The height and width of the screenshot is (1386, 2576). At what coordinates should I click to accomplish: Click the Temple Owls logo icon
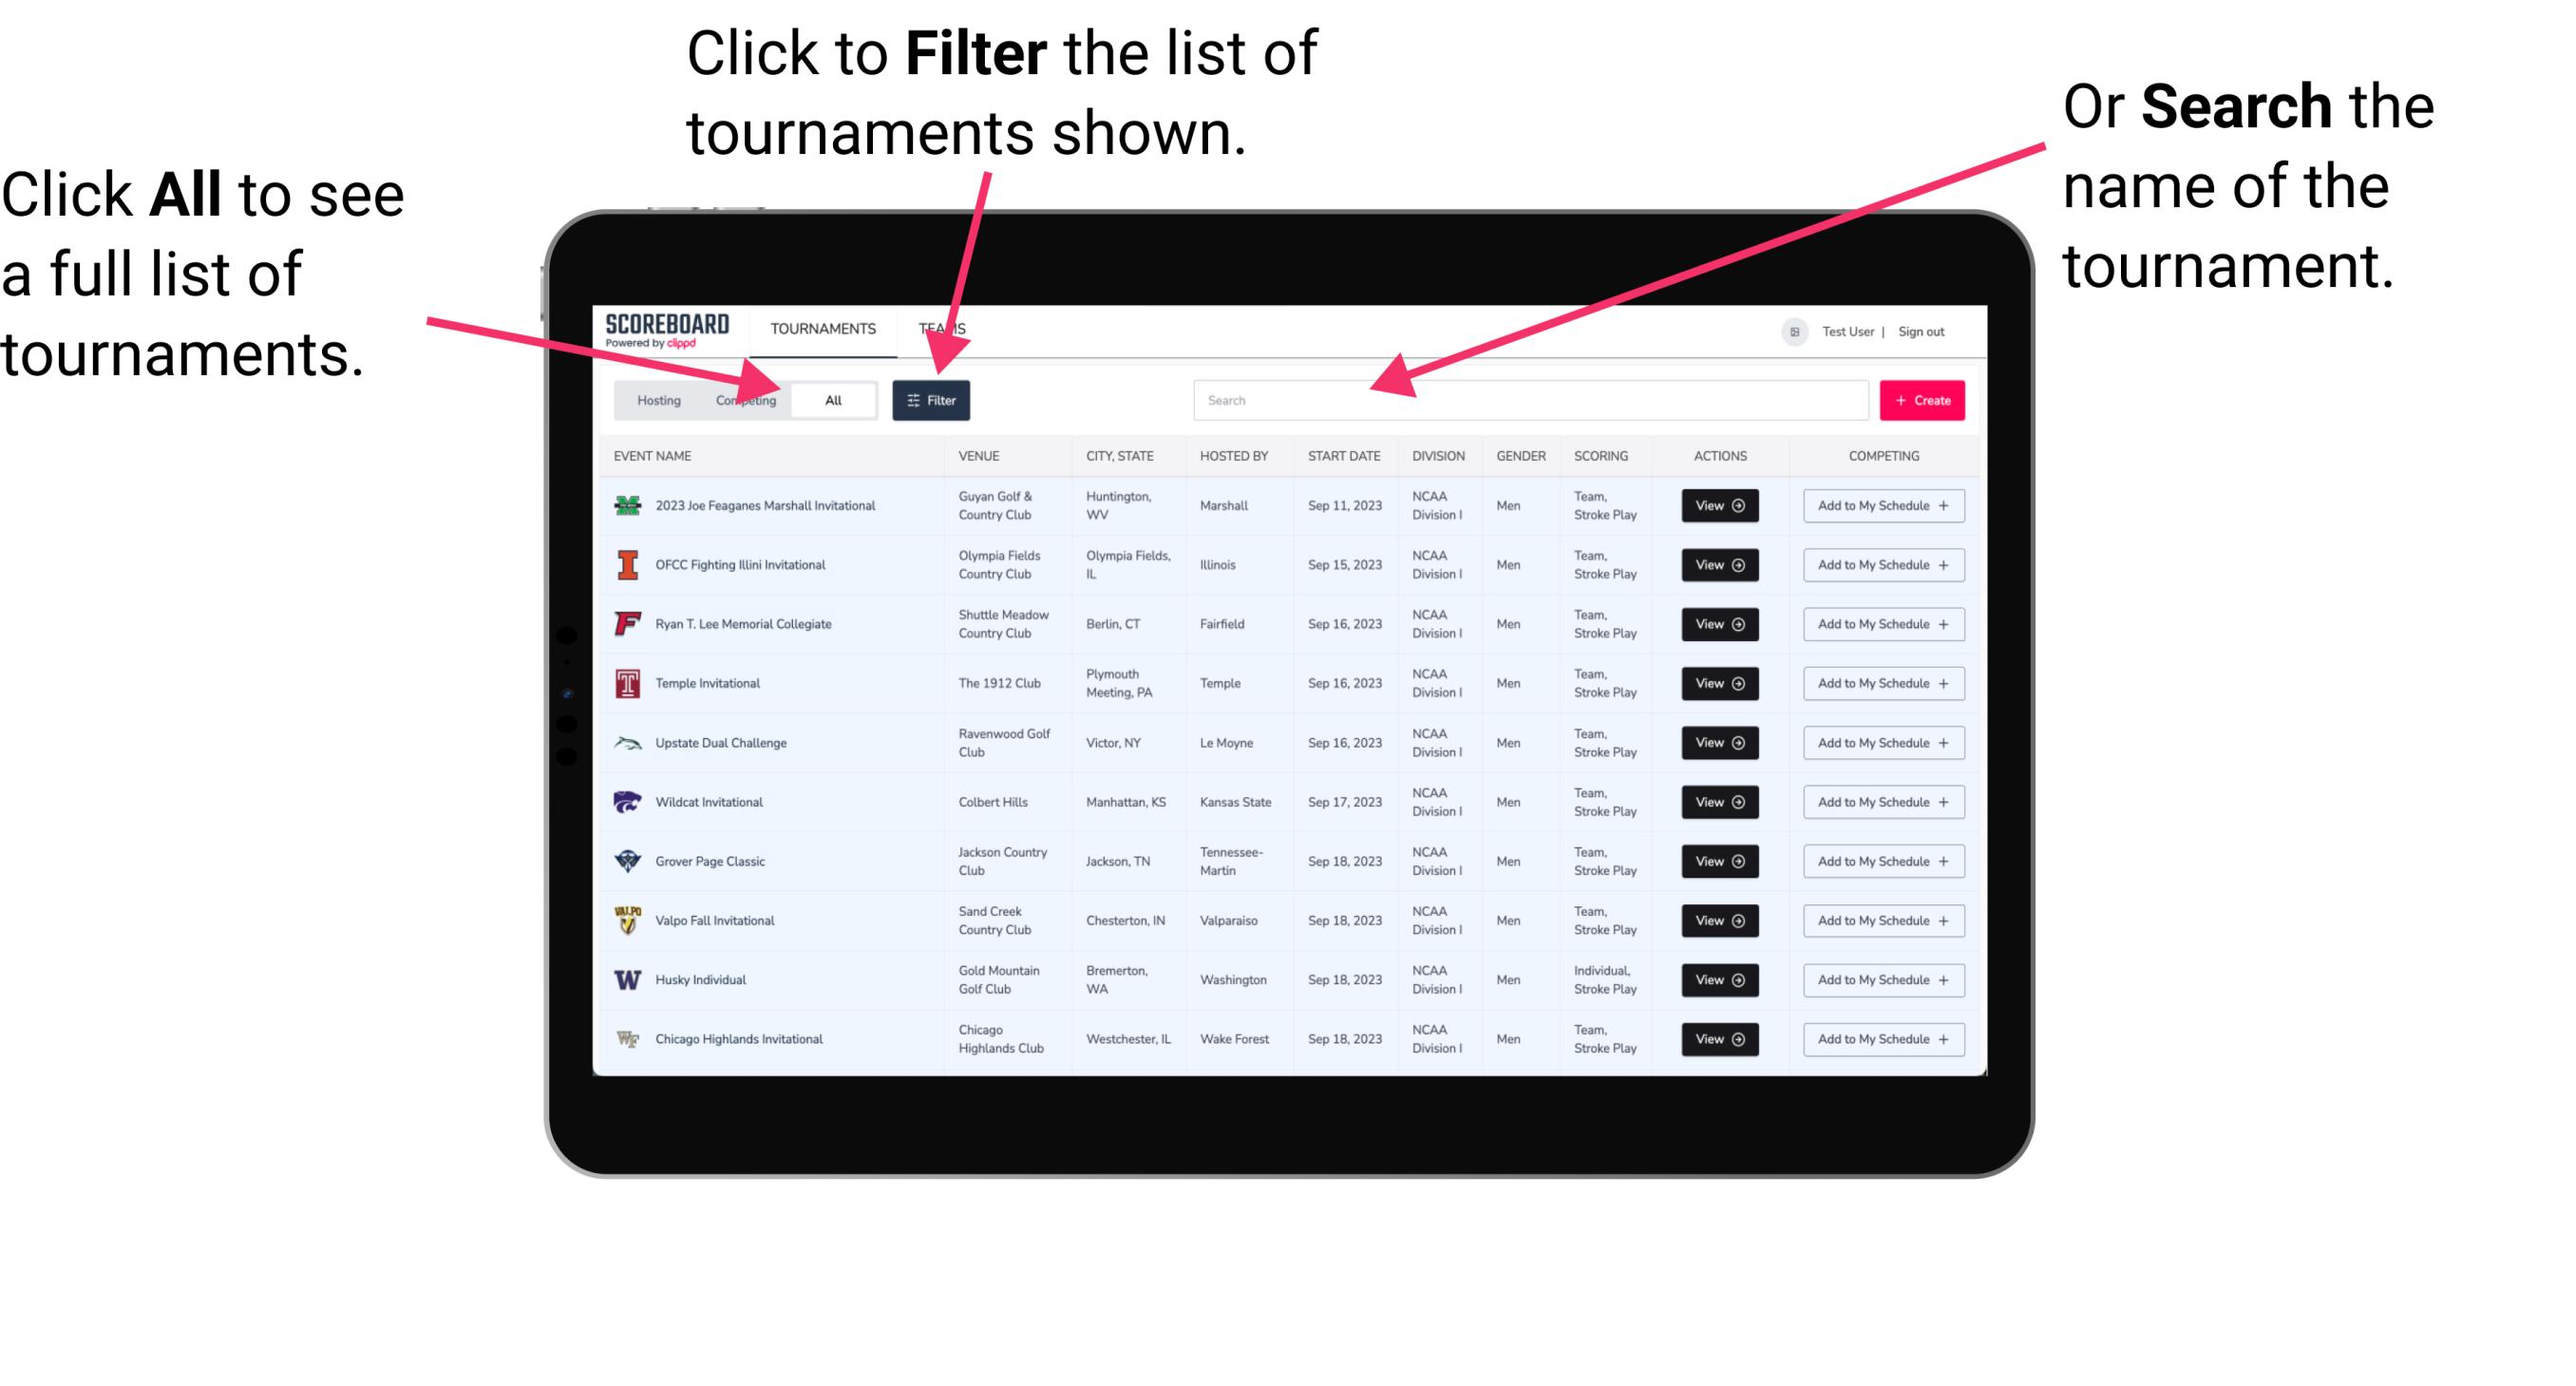624,683
